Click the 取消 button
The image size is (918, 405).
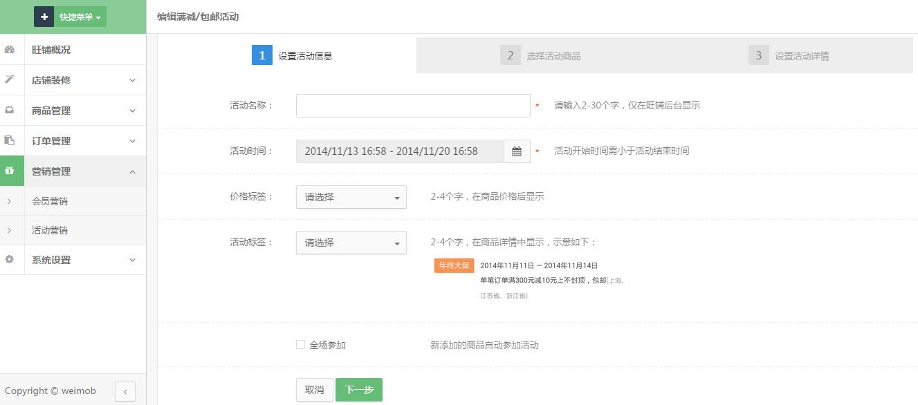(314, 390)
